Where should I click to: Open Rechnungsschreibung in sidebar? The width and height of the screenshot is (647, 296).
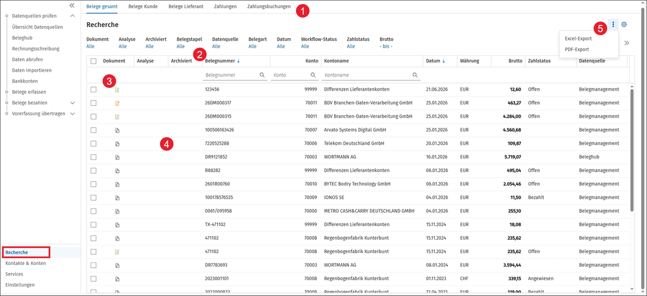(x=36, y=48)
